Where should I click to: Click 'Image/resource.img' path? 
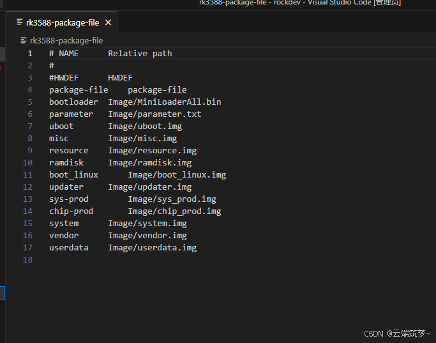point(153,151)
